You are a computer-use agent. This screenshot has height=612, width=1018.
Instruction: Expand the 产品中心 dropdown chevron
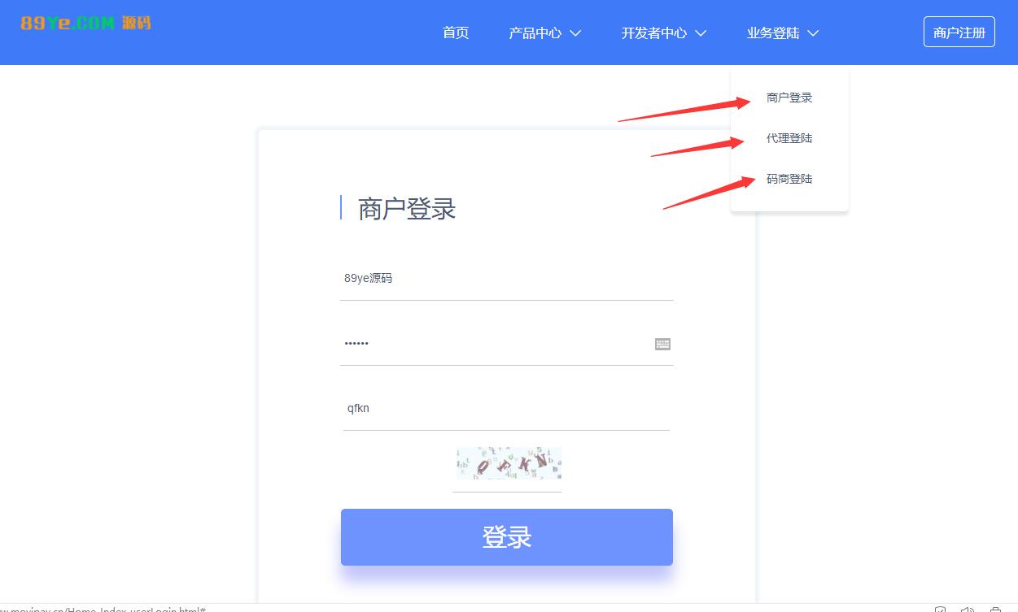(575, 33)
